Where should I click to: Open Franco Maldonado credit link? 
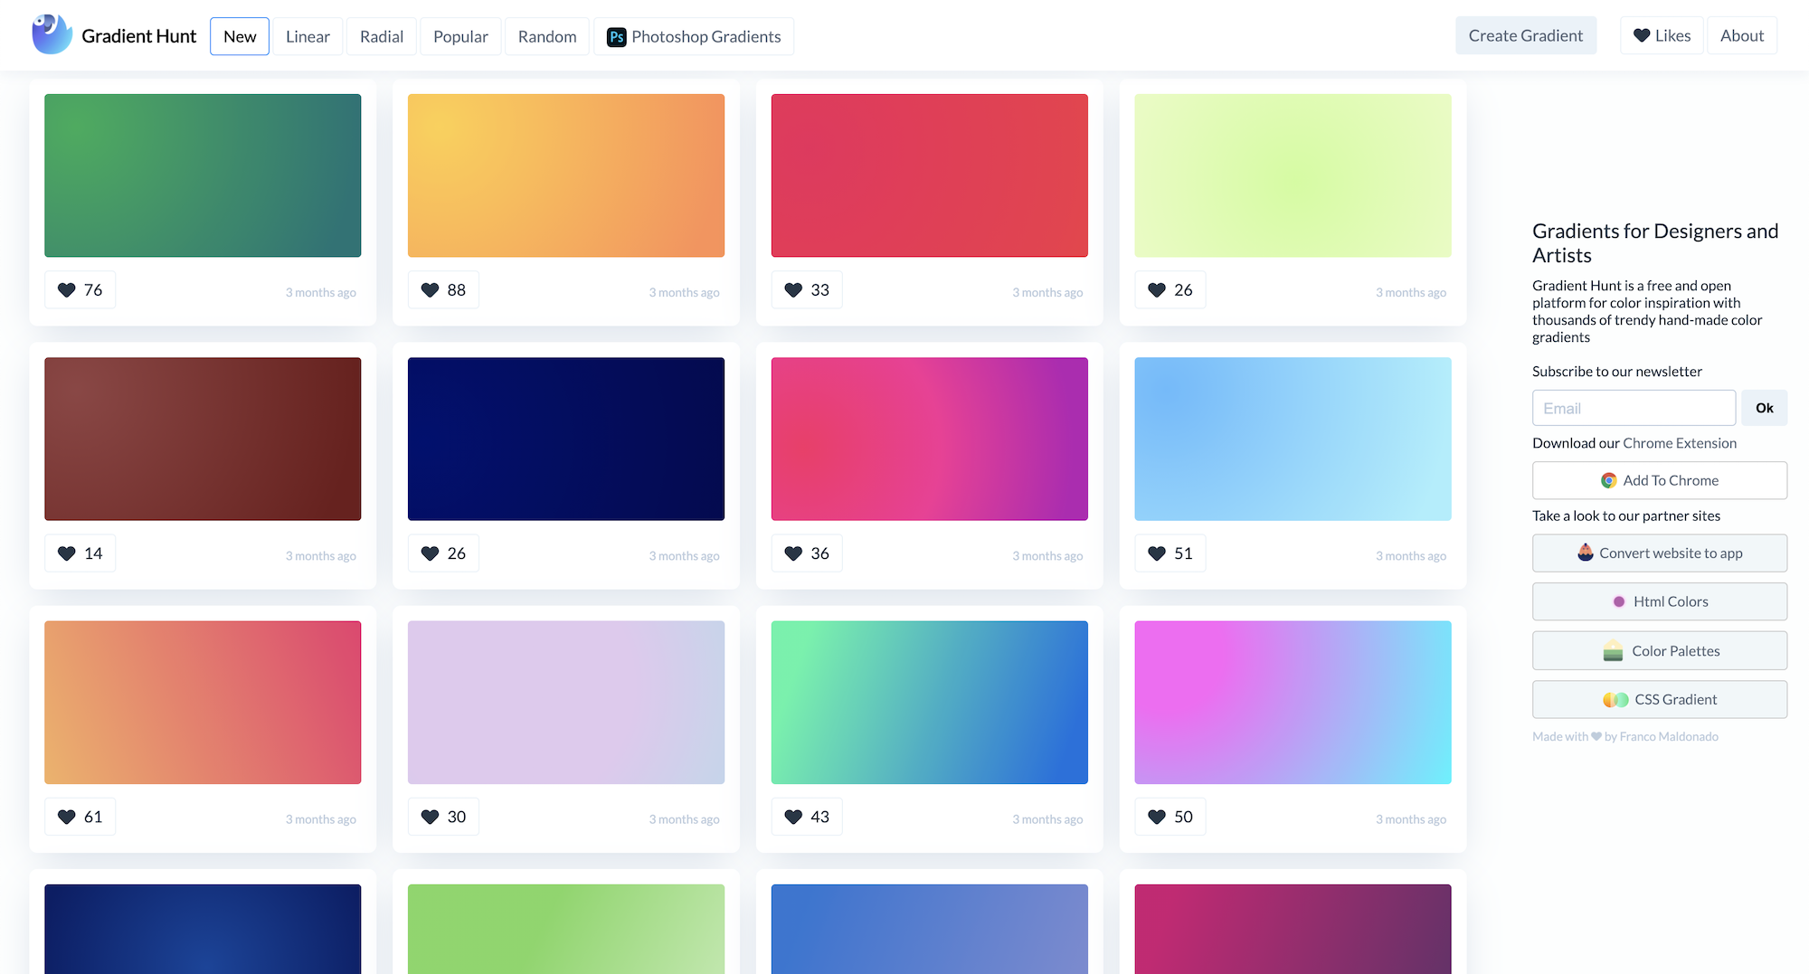pos(1669,737)
